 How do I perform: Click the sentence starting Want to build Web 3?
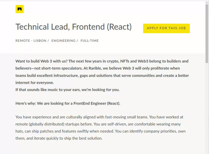42,61
